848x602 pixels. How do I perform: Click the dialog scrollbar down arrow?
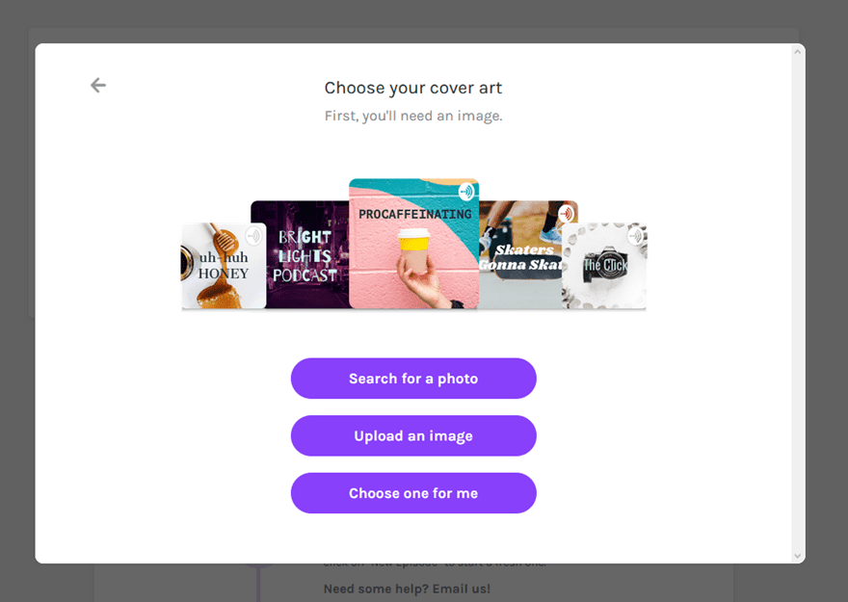click(x=797, y=556)
